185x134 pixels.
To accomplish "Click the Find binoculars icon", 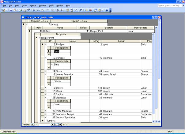I will pos(81,10).
